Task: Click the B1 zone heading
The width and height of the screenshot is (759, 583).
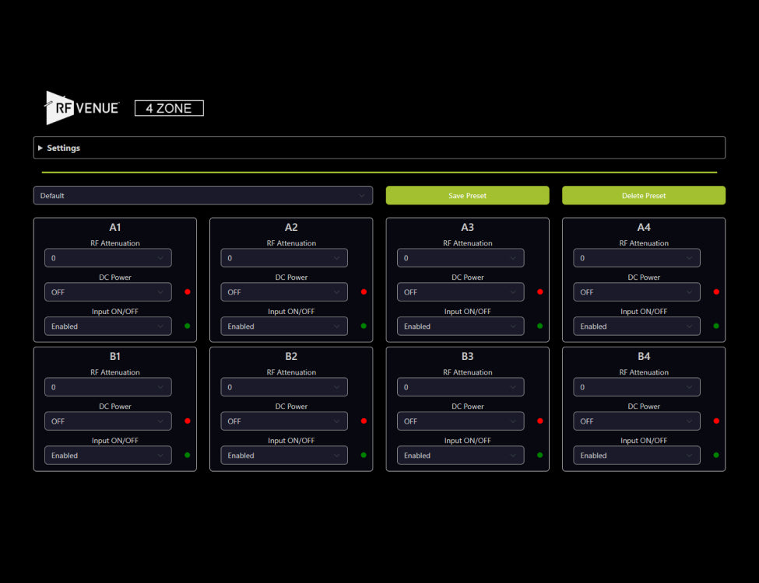Action: pyautogui.click(x=114, y=356)
